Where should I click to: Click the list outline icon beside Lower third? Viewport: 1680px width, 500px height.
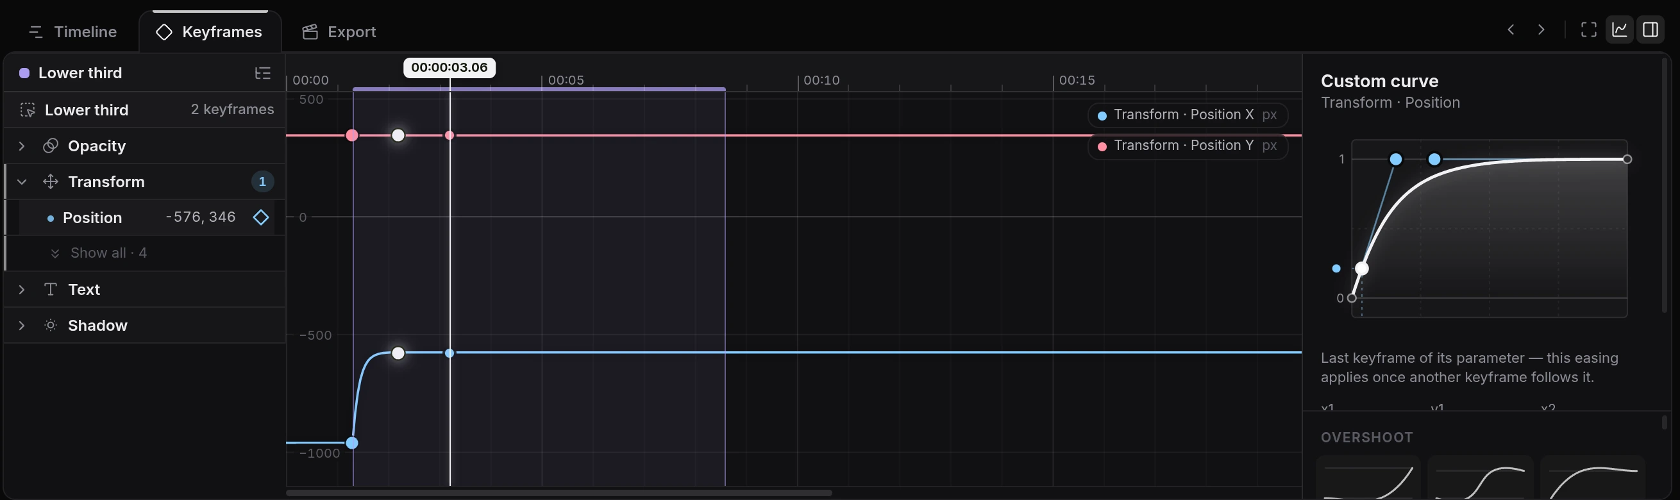[x=263, y=73]
